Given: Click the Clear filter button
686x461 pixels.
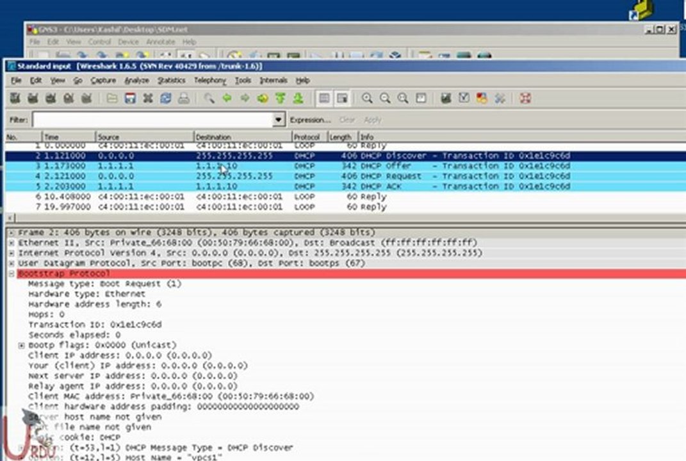Looking at the screenshot, I should point(347,120).
